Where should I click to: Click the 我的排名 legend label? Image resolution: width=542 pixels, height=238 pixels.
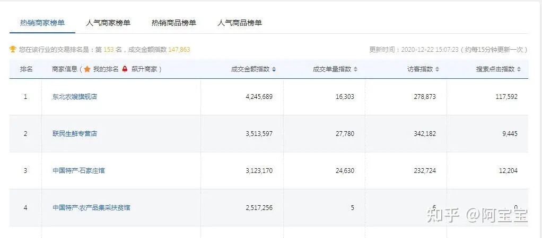click(106, 69)
